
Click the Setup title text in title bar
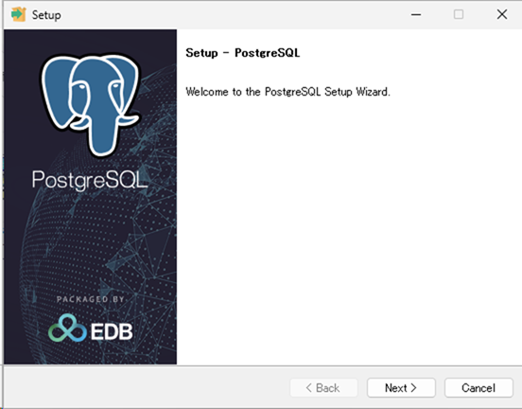pyautogui.click(x=46, y=15)
